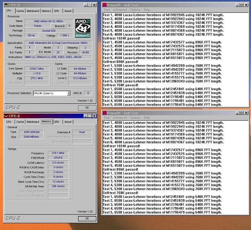The height and width of the screenshot is (230, 251).
Task: Click the bottom CPU-Z window title bar
Action: point(50,116)
